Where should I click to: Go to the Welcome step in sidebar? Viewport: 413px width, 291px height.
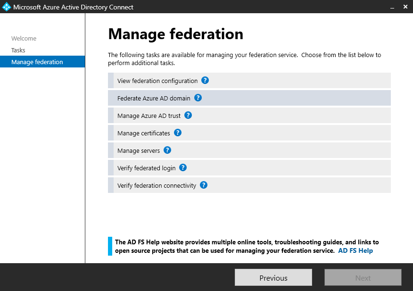24,39
